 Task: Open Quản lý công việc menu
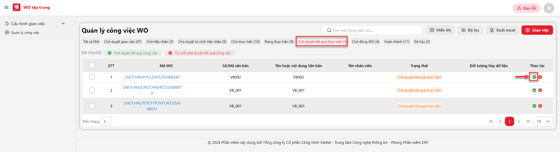point(22,33)
